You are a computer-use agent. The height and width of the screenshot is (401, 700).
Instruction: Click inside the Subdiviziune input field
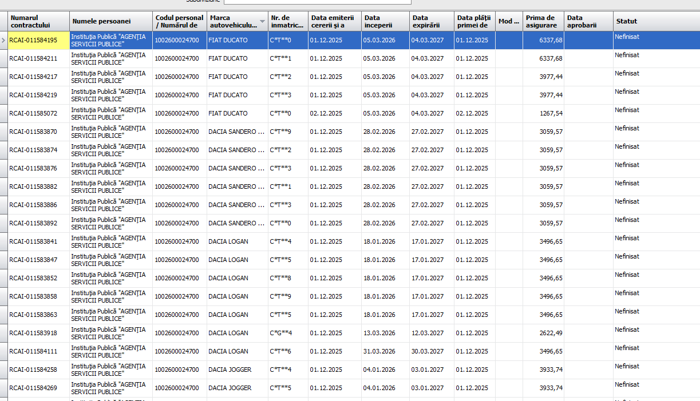(317, 2)
